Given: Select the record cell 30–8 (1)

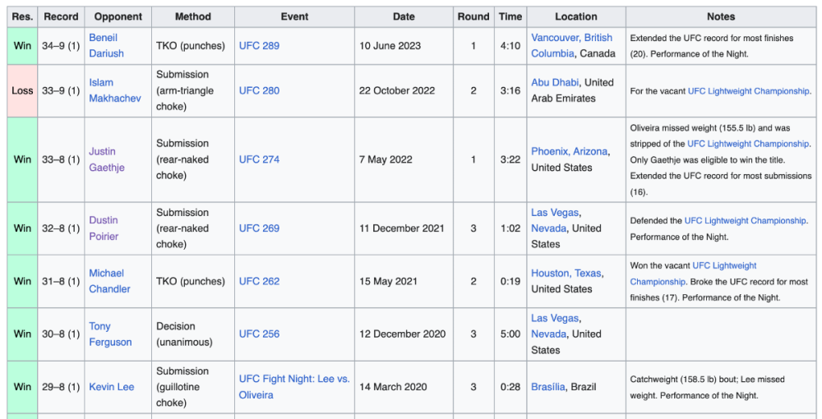Looking at the screenshot, I should pyautogui.click(x=61, y=334).
